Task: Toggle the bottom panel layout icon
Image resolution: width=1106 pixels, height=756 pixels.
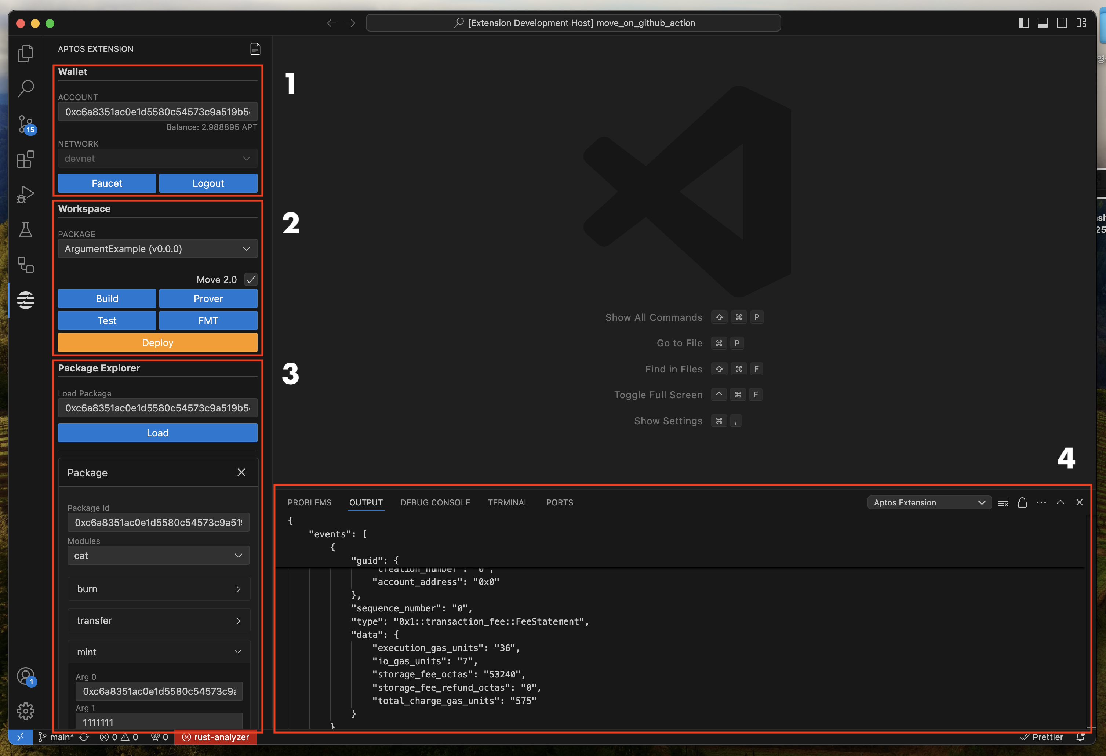Action: point(1043,23)
